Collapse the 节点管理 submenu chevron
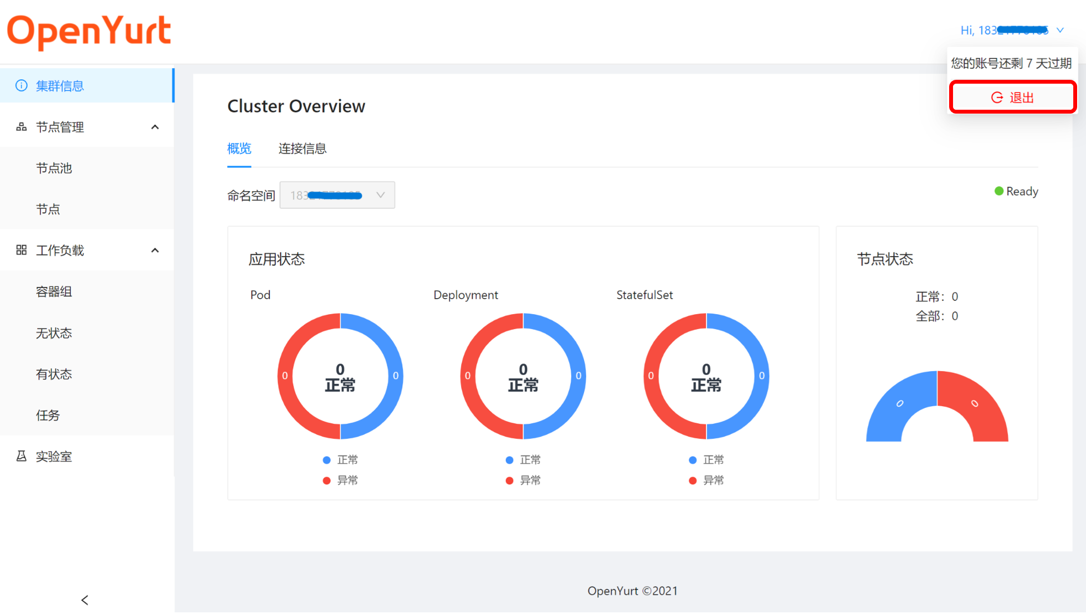The height and width of the screenshot is (614, 1086). click(x=155, y=127)
